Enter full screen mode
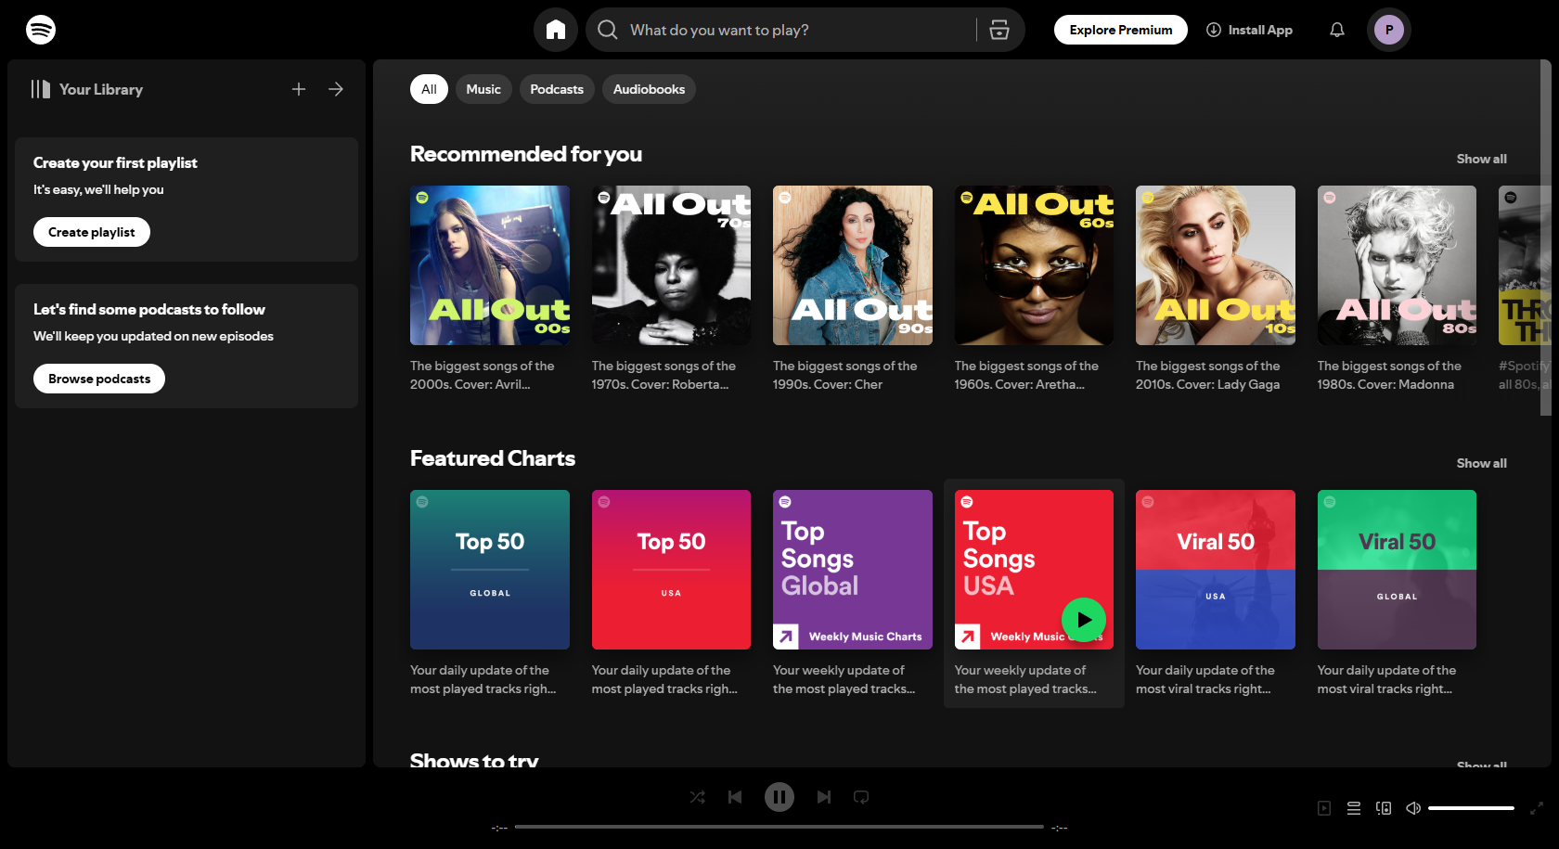 click(x=1537, y=808)
